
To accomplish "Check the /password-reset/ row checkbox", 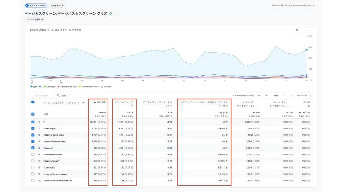I will pyautogui.click(x=33, y=155).
